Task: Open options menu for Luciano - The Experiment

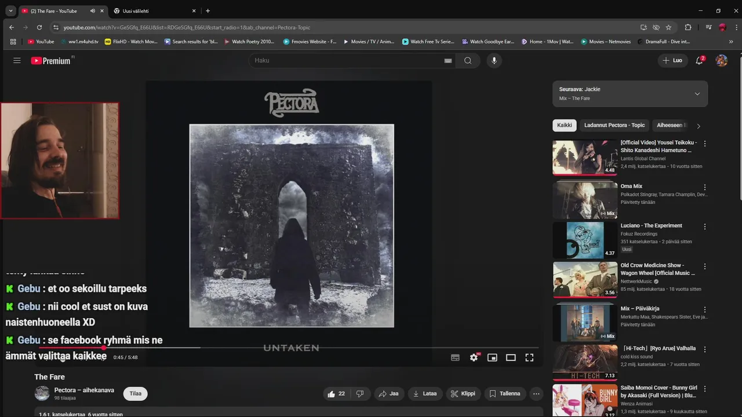Action: (x=705, y=227)
